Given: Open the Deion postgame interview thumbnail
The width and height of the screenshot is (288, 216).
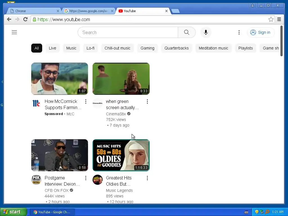Looking at the screenshot, I should (x=60, y=155).
